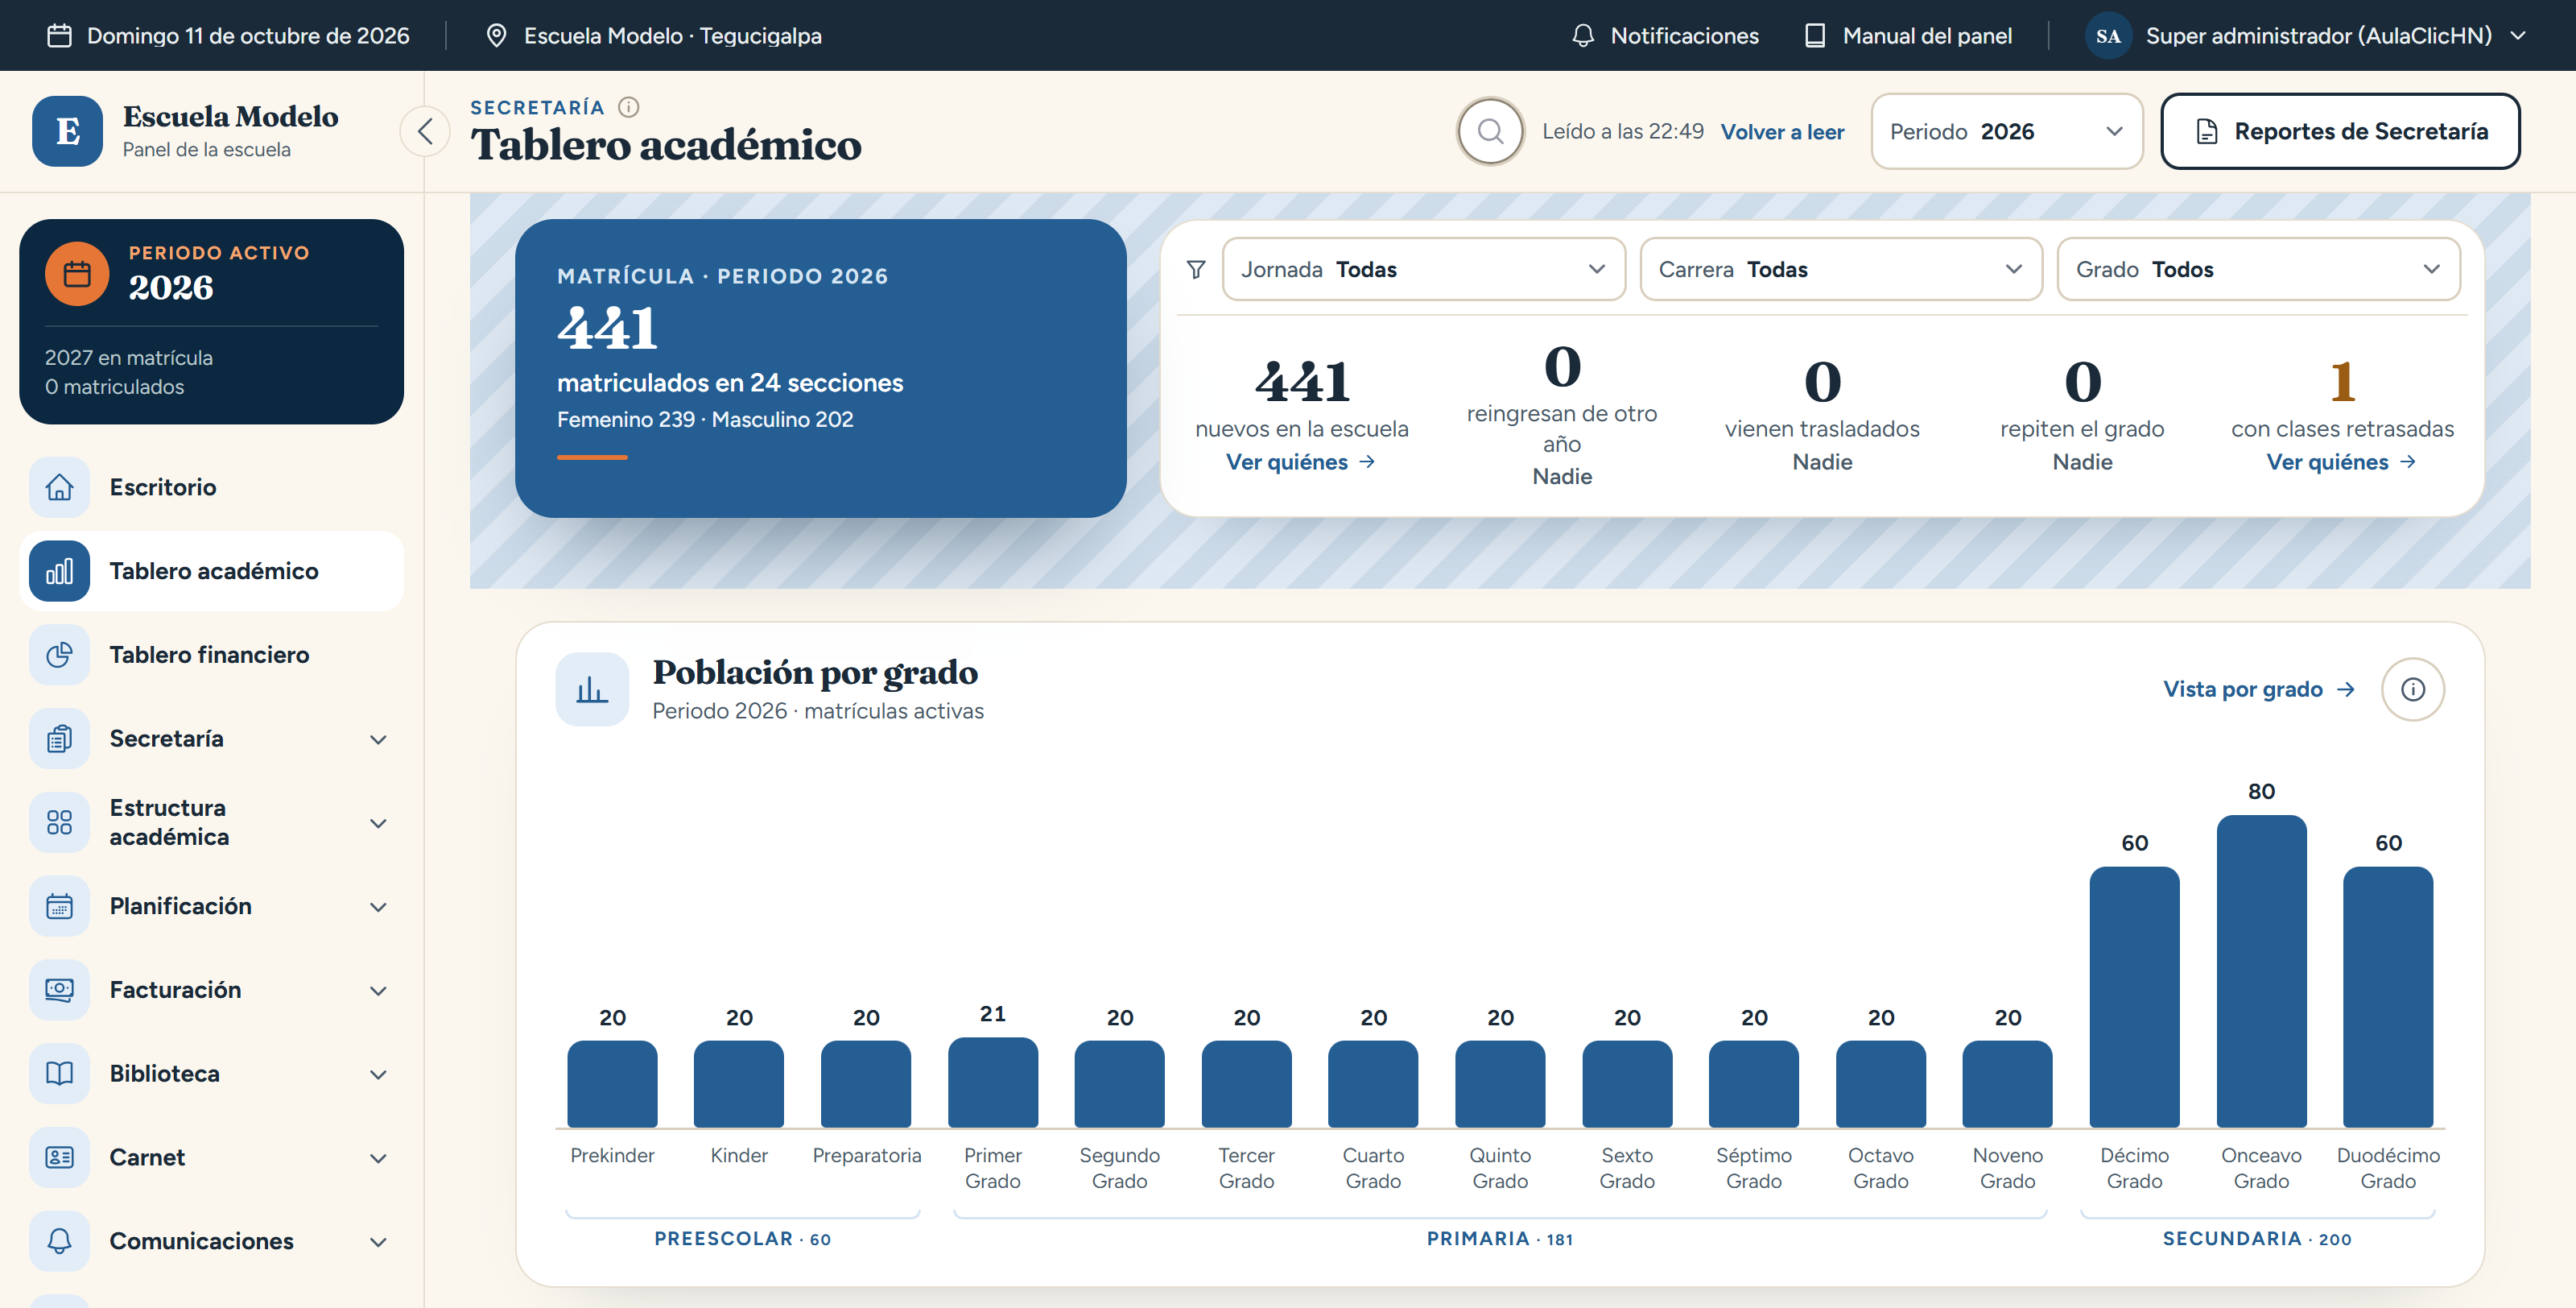Expand the Biblioteca sidebar section
Screen dimensions: 2576x1308
point(211,1074)
